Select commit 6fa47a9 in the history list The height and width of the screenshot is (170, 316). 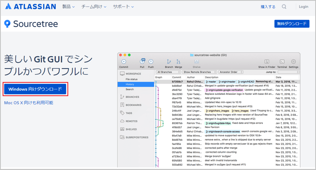click(x=227, y=136)
